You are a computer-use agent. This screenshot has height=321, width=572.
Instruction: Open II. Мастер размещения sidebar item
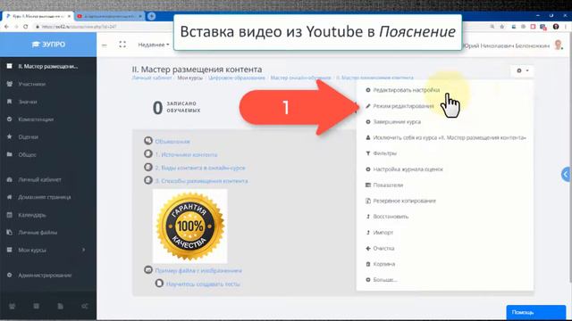coord(48,66)
